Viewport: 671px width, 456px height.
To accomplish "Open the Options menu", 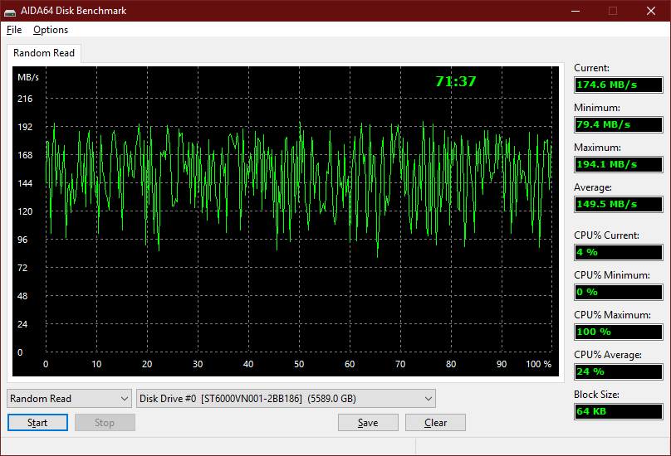I will (x=51, y=30).
